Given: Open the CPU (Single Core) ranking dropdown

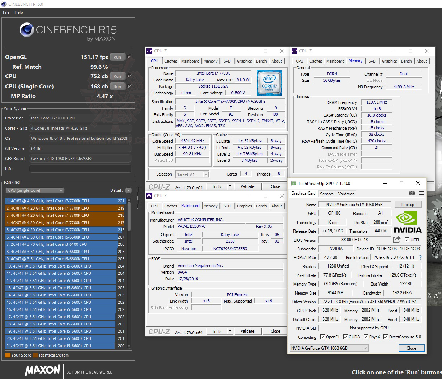Looking at the screenshot, I should 35,190.
